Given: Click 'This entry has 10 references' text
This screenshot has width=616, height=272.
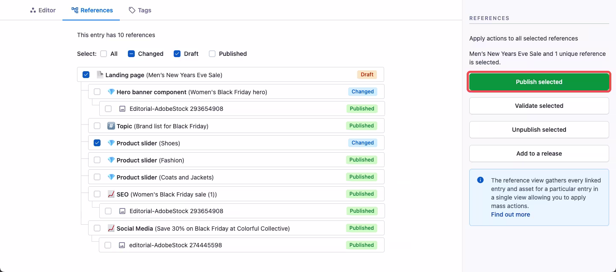Looking at the screenshot, I should 116,35.
